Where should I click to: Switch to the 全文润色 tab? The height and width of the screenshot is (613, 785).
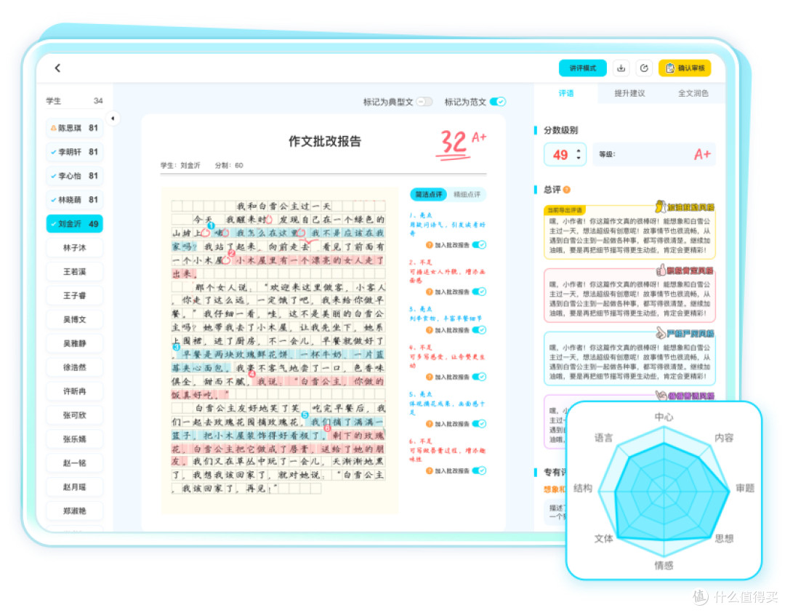tap(693, 93)
